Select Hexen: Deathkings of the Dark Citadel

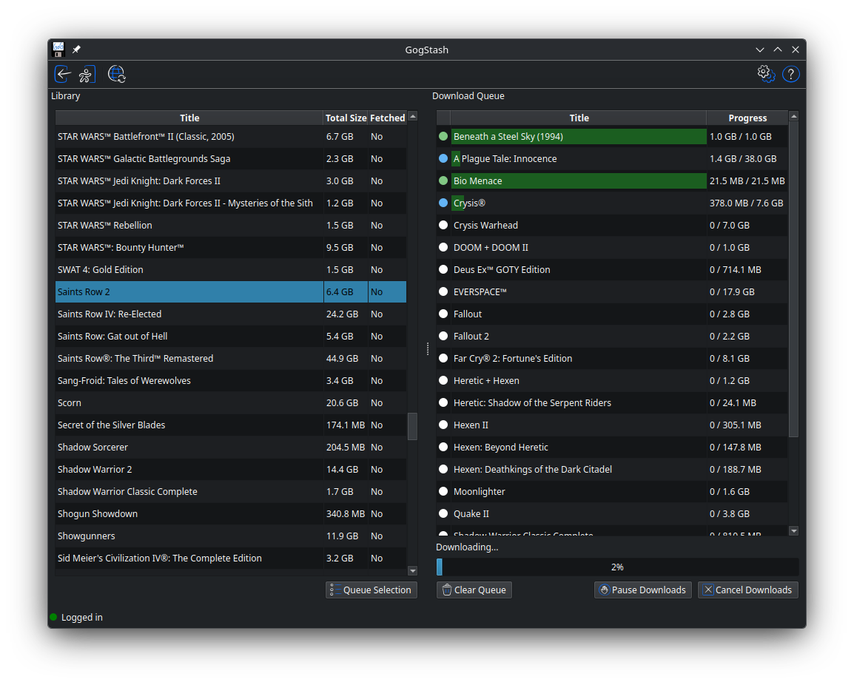[612, 470]
